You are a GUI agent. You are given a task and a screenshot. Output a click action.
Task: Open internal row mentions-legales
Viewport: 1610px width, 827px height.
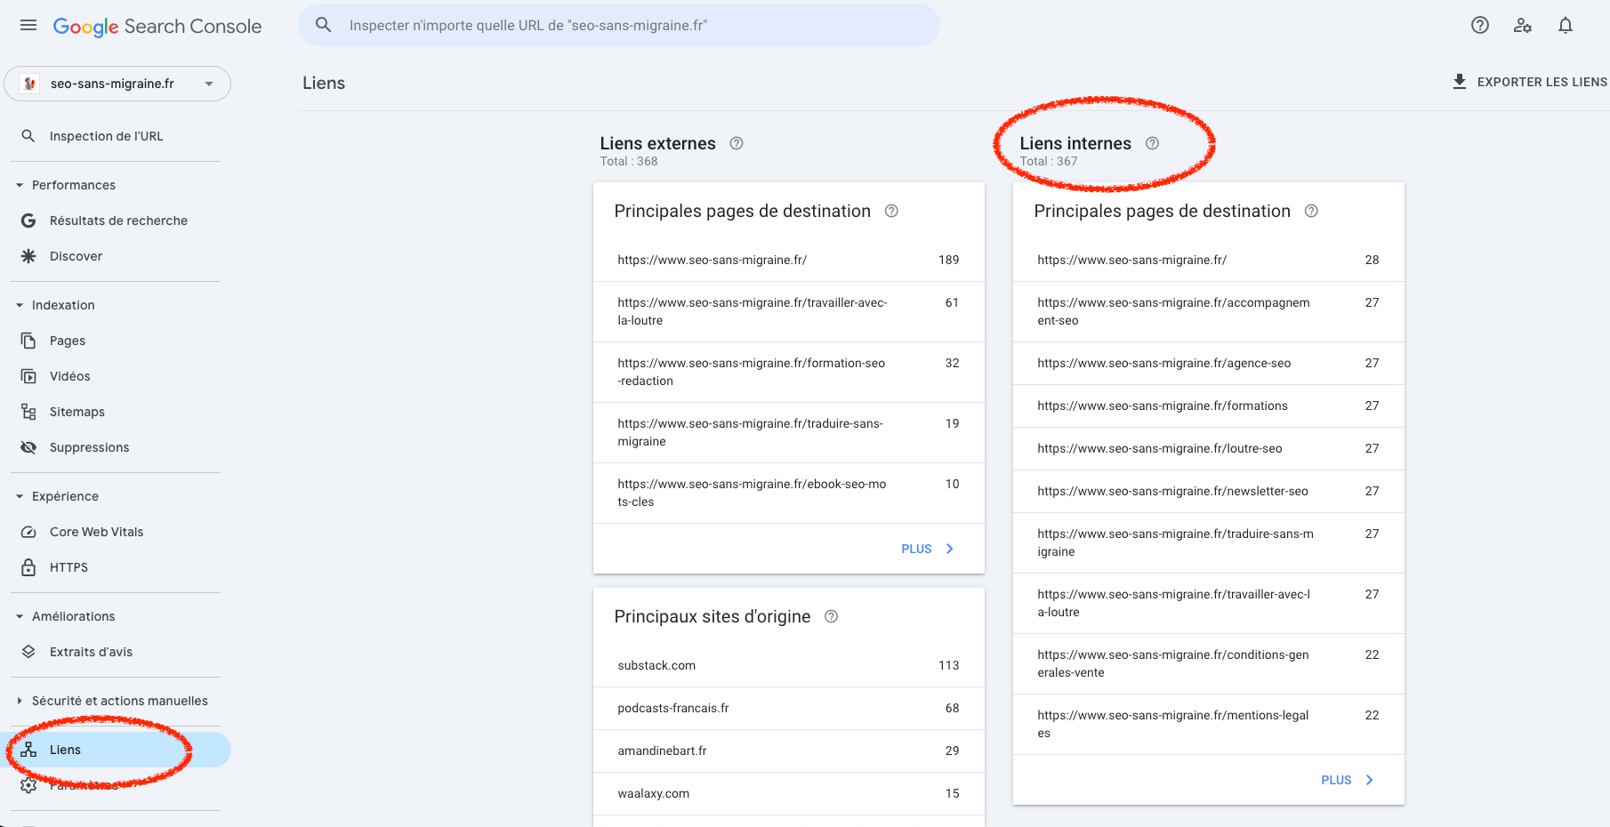[x=1209, y=724]
